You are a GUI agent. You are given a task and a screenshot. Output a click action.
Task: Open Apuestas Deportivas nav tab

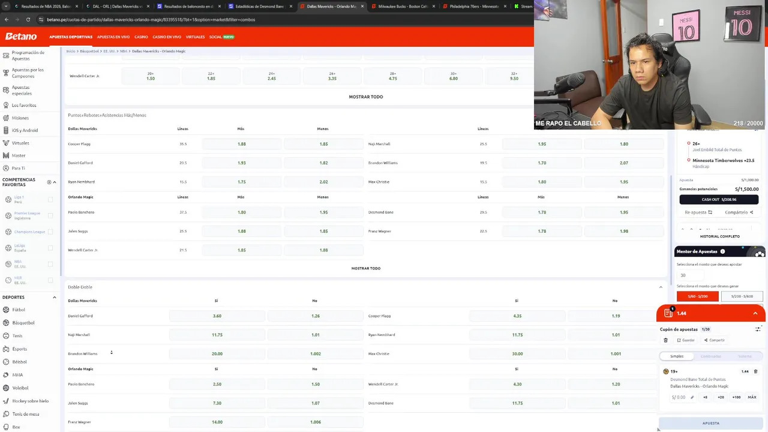tap(71, 37)
